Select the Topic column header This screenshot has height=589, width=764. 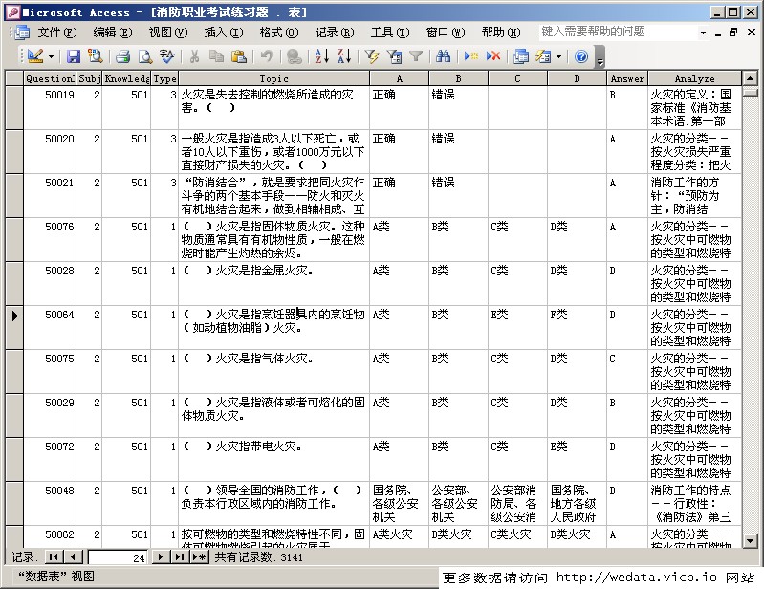point(273,78)
